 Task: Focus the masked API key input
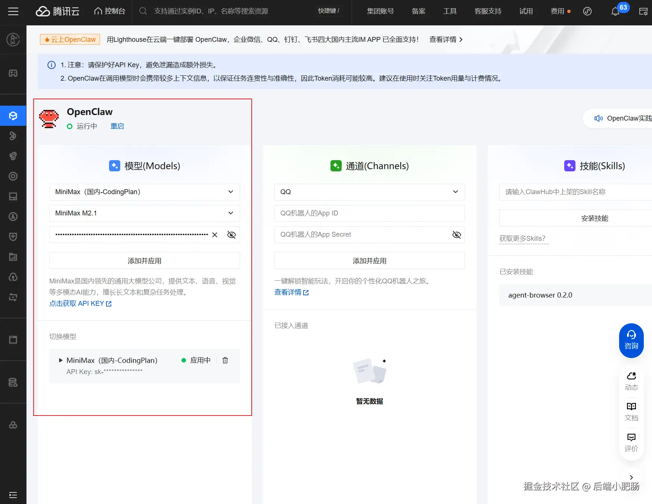[132, 235]
